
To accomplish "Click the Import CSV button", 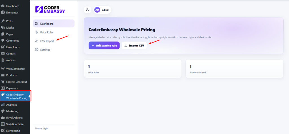I will tap(134, 46).
